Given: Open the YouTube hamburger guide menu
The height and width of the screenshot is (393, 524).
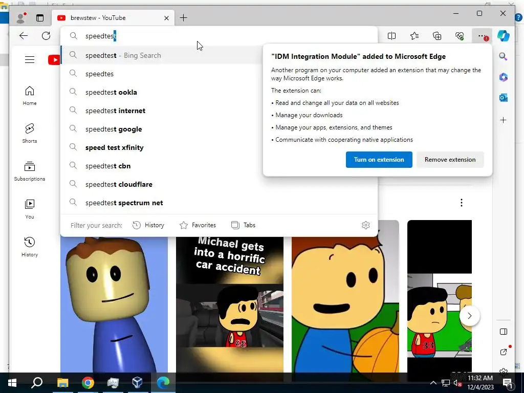Looking at the screenshot, I should 30,60.
